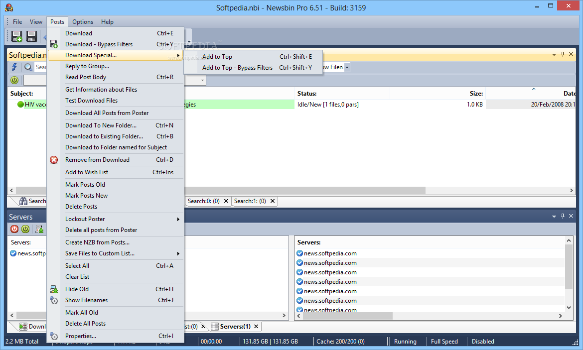Image resolution: width=583 pixels, height=350 pixels.
Task: Click the Show Filenames gear icon
Action: tap(54, 300)
